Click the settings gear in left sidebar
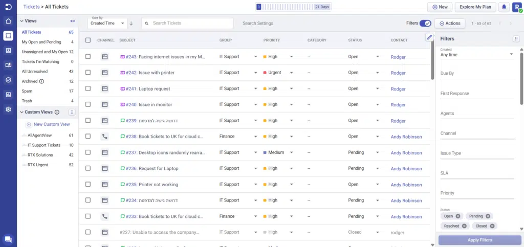The image size is (524, 247). click(x=8, y=109)
